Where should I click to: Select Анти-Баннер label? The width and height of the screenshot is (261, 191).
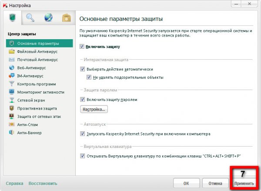click(29, 133)
